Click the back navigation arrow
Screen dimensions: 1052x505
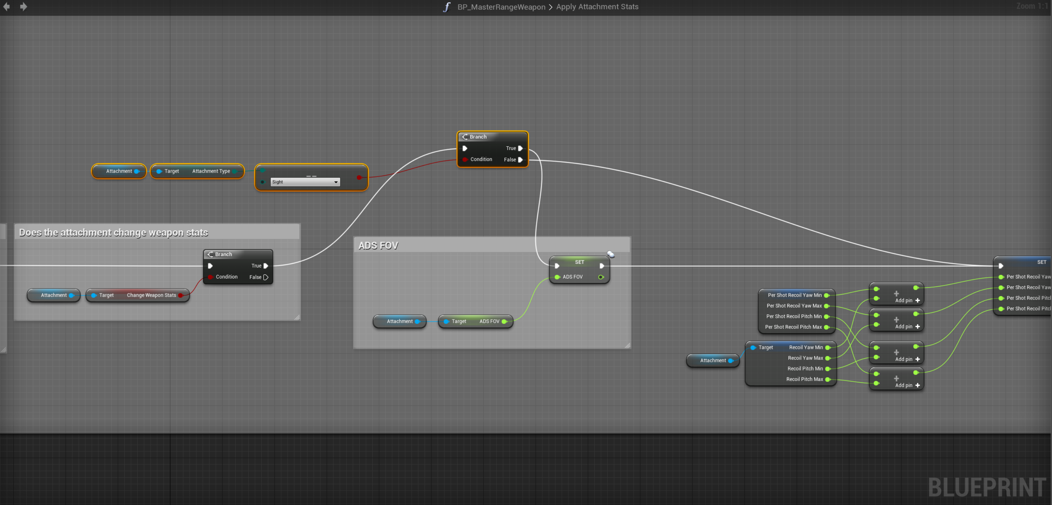[x=7, y=7]
